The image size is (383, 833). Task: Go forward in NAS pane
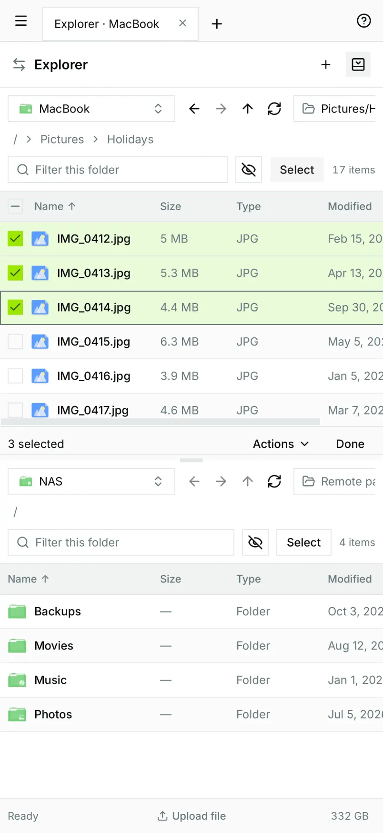pyautogui.click(x=221, y=481)
